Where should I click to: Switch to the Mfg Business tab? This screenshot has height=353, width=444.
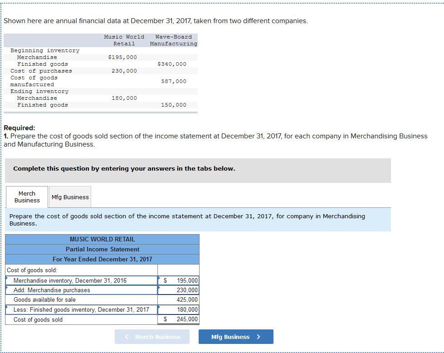(70, 197)
